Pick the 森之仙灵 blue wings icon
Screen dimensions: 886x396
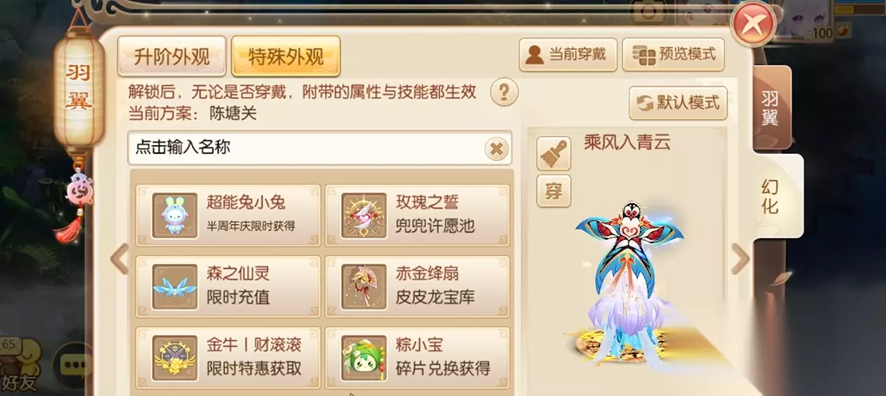click(174, 286)
